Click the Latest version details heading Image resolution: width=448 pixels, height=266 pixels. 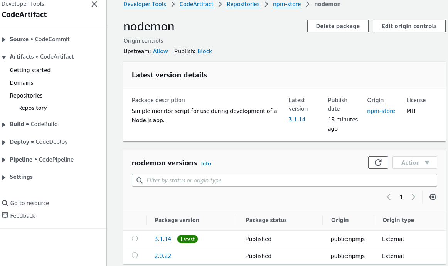point(169,75)
